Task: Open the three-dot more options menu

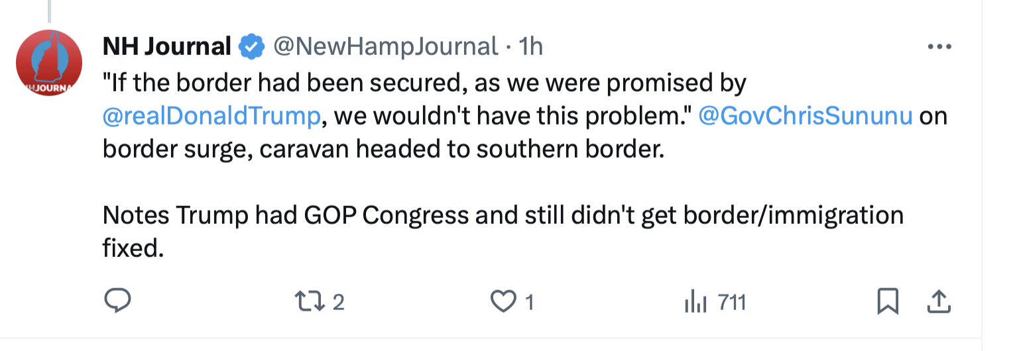Action: [x=939, y=47]
